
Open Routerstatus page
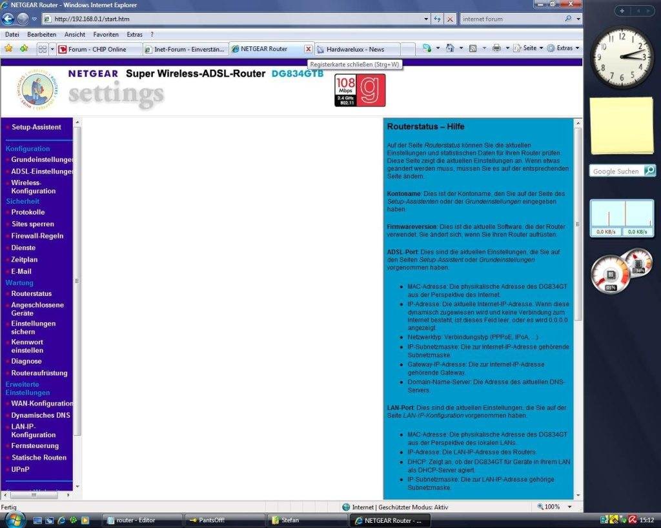click(31, 293)
